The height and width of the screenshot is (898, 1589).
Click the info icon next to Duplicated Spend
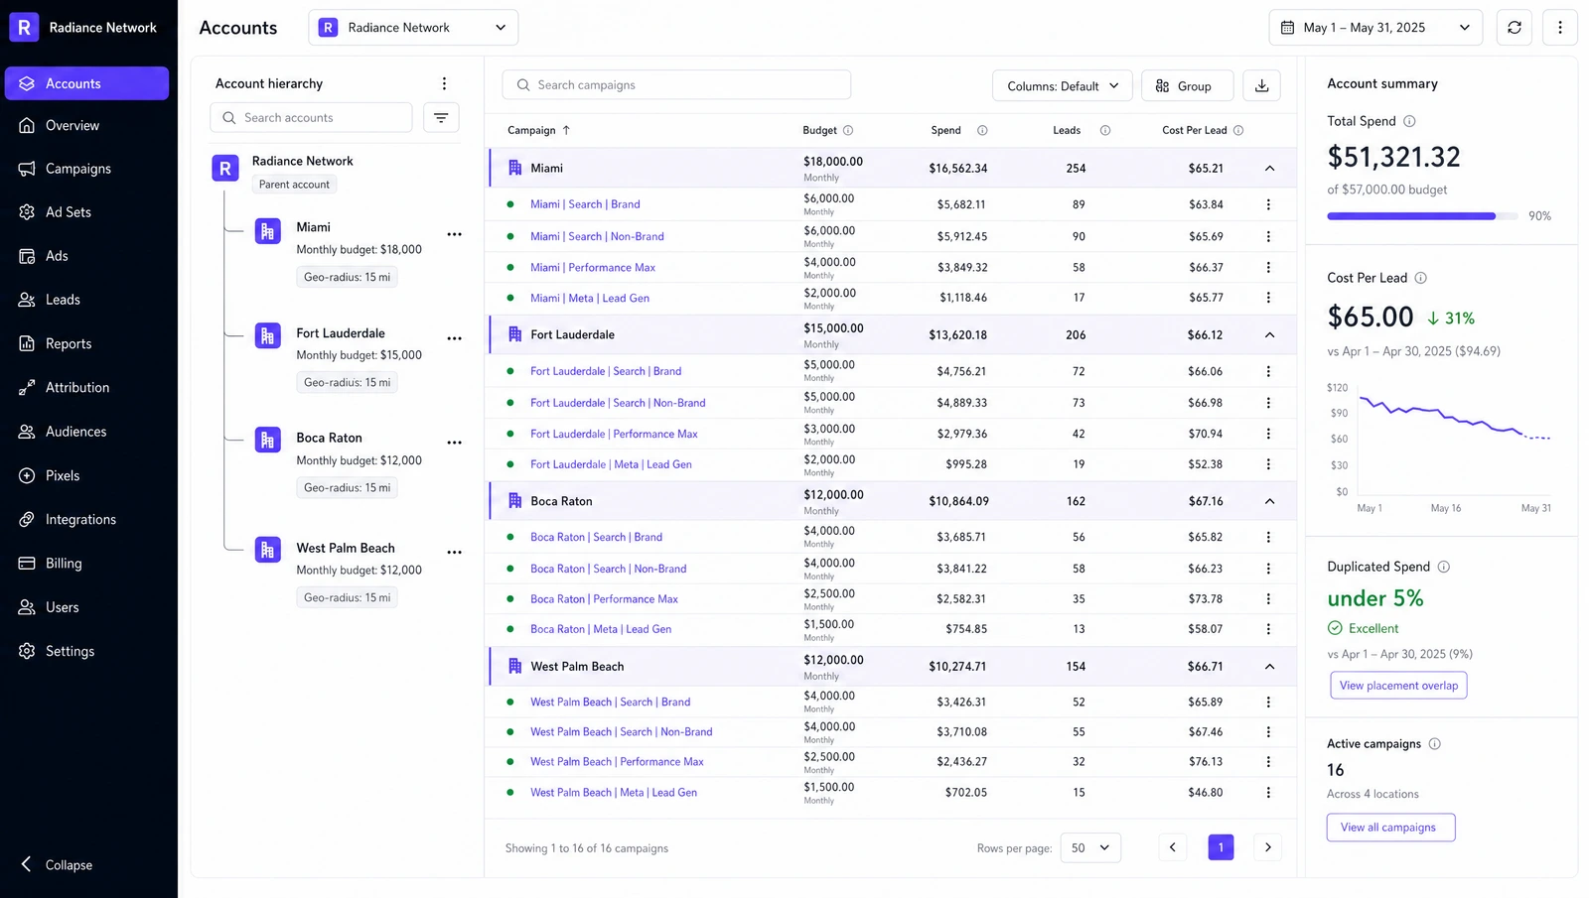coord(1443,567)
